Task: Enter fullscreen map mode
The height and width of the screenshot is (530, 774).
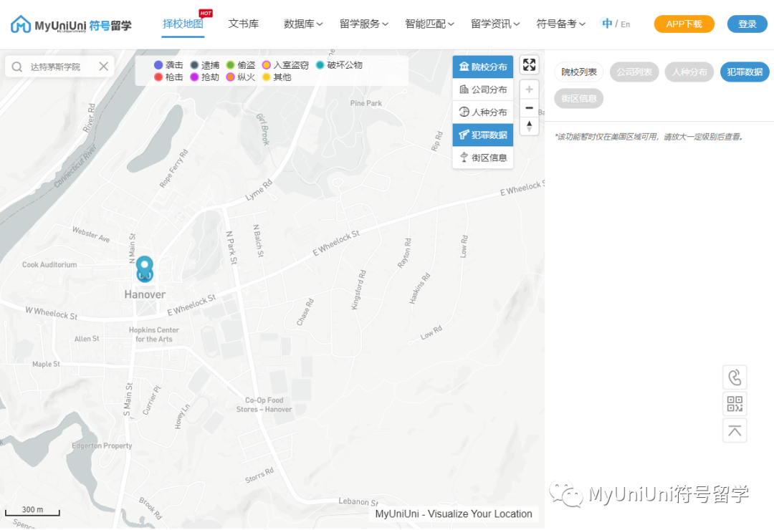Action: click(529, 64)
